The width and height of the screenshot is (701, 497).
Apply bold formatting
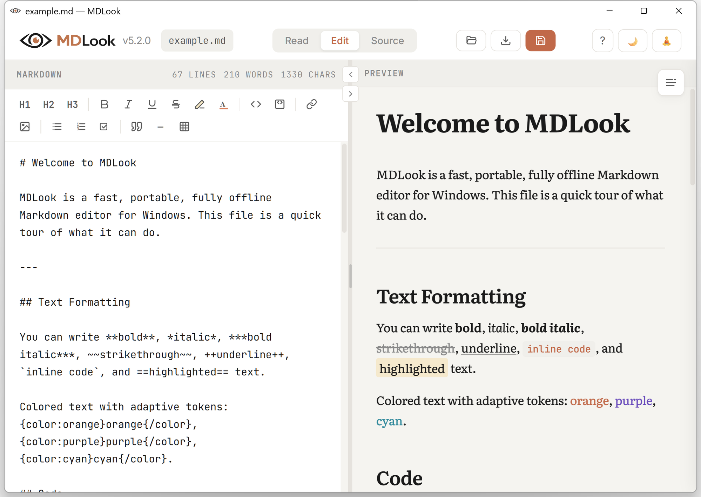pos(104,104)
